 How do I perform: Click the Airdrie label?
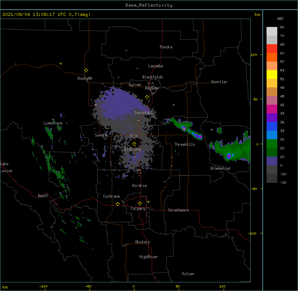pos(140,186)
